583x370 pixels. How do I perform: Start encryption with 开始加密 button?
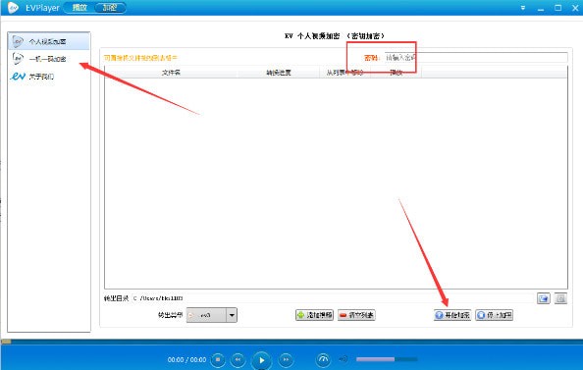[452, 315]
